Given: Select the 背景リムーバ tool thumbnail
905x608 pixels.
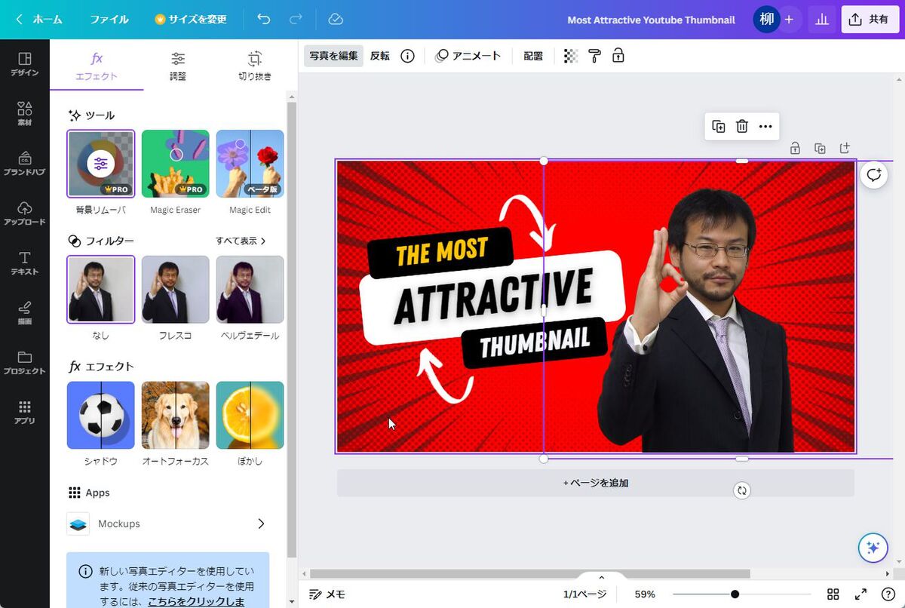Looking at the screenshot, I should pos(101,164).
